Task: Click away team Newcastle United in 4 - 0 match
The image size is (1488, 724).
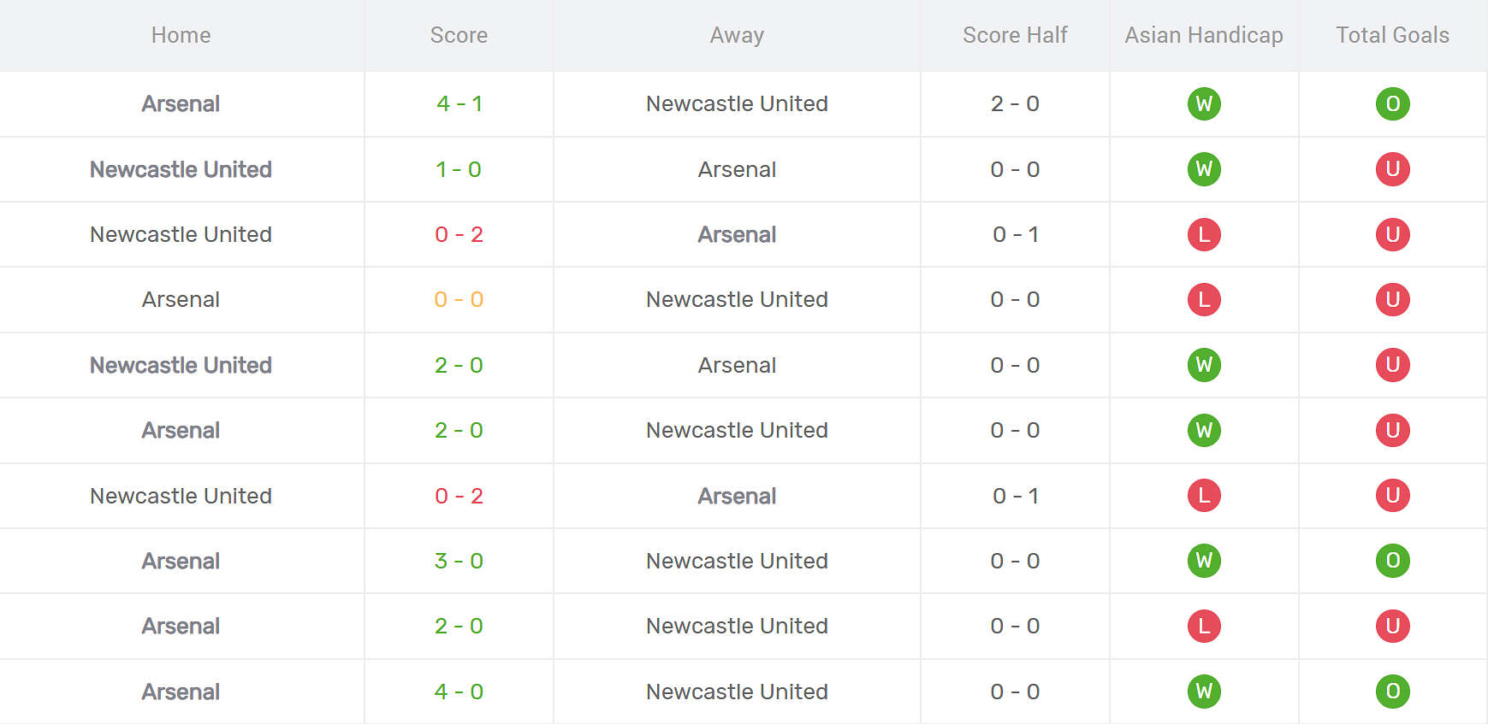Action: point(737,692)
